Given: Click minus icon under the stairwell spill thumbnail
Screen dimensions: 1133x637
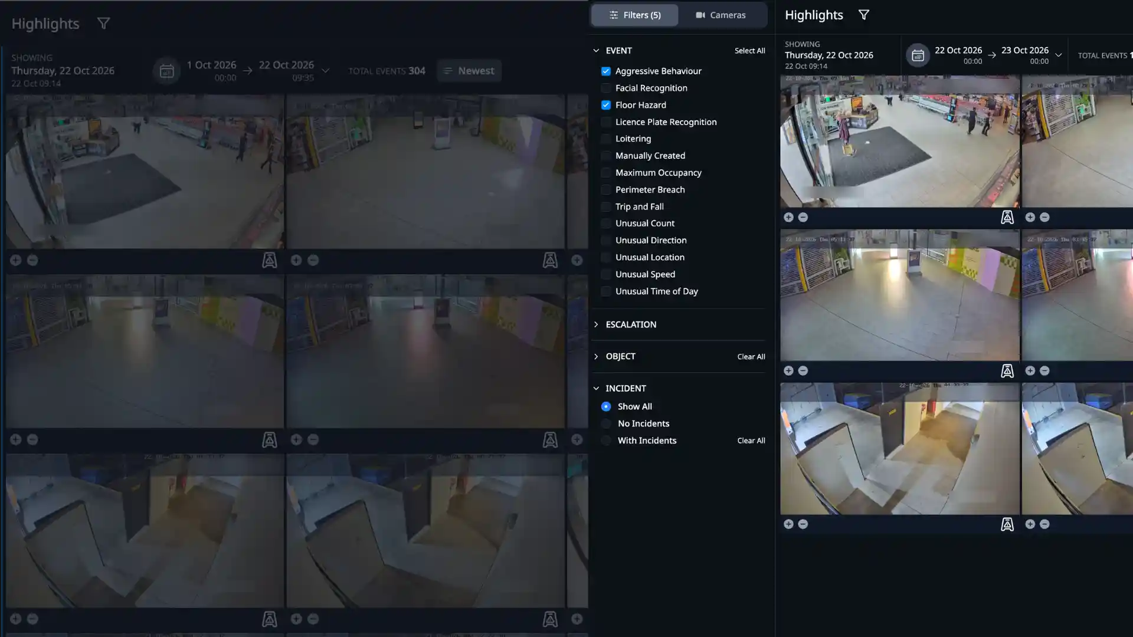Looking at the screenshot, I should point(803,524).
